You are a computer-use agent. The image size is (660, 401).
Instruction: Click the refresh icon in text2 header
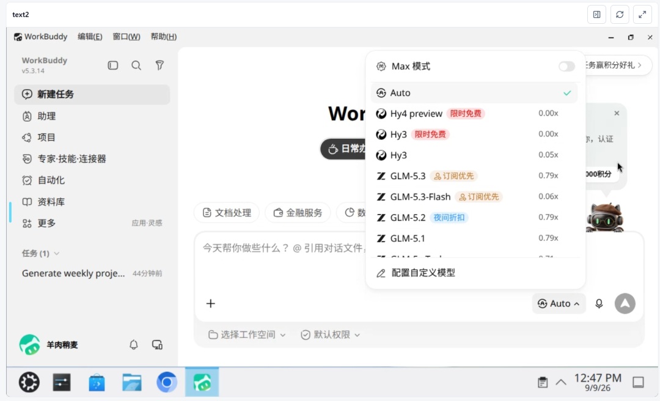620,14
